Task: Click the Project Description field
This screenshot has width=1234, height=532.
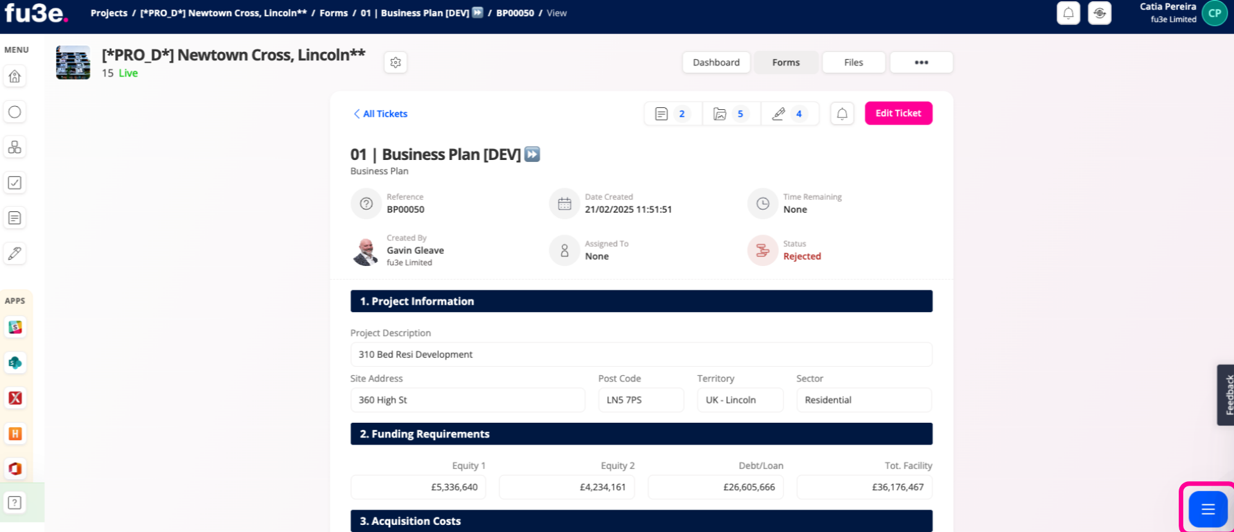Action: click(641, 355)
